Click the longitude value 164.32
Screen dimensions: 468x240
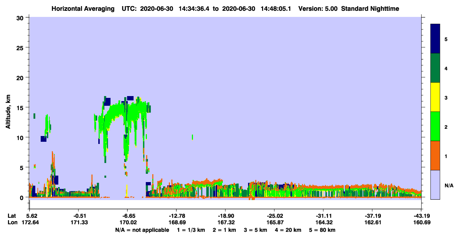323,222
